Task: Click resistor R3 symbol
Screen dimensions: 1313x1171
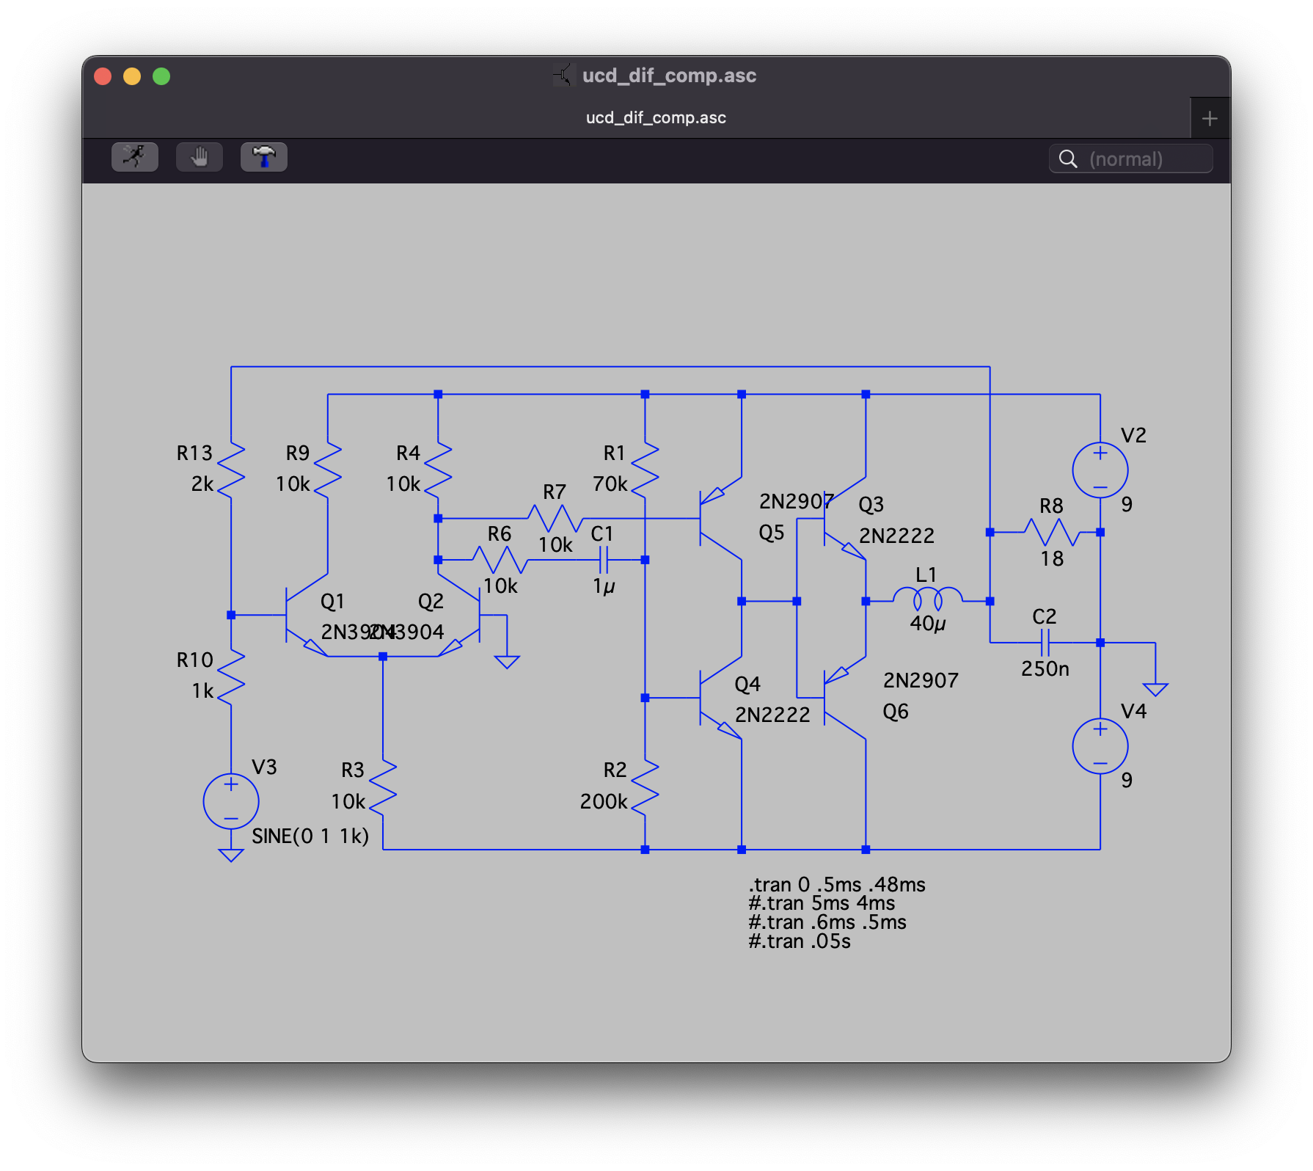Action: (383, 787)
